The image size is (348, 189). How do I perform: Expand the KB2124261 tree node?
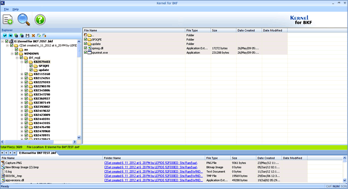pyautogui.click(x=21, y=78)
